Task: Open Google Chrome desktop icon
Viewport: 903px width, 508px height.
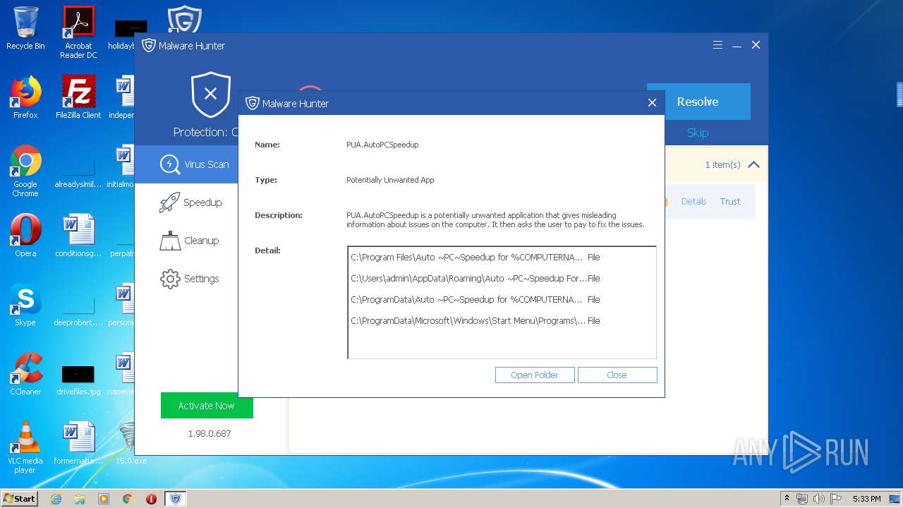Action: click(25, 171)
